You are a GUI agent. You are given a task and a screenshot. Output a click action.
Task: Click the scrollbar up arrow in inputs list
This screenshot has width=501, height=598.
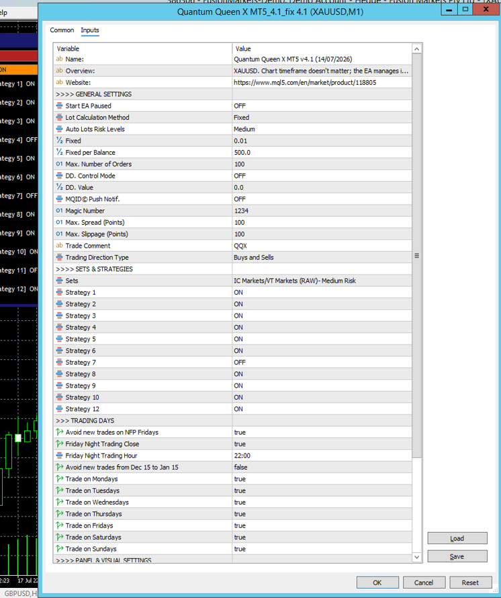[x=417, y=49]
